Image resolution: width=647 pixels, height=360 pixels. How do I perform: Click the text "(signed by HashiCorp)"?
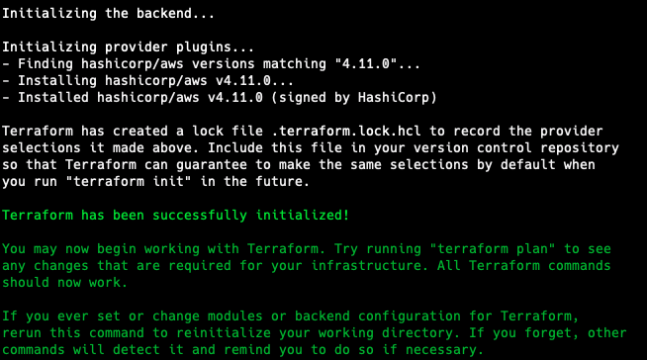pos(353,98)
